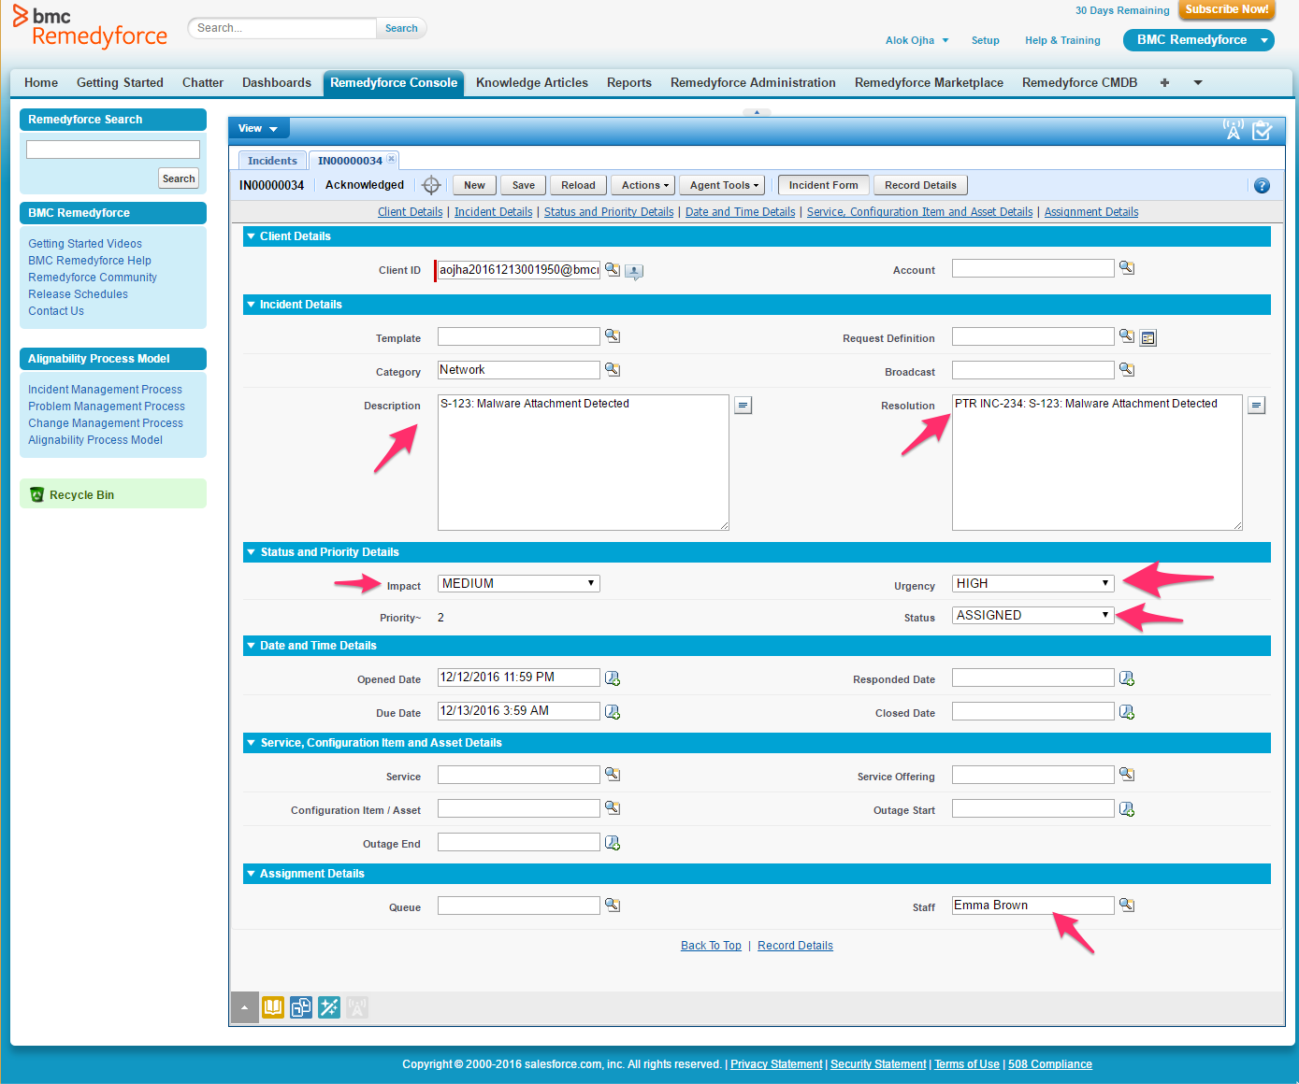The height and width of the screenshot is (1084, 1299).
Task: Open the Template lookup icon
Action: click(x=613, y=336)
